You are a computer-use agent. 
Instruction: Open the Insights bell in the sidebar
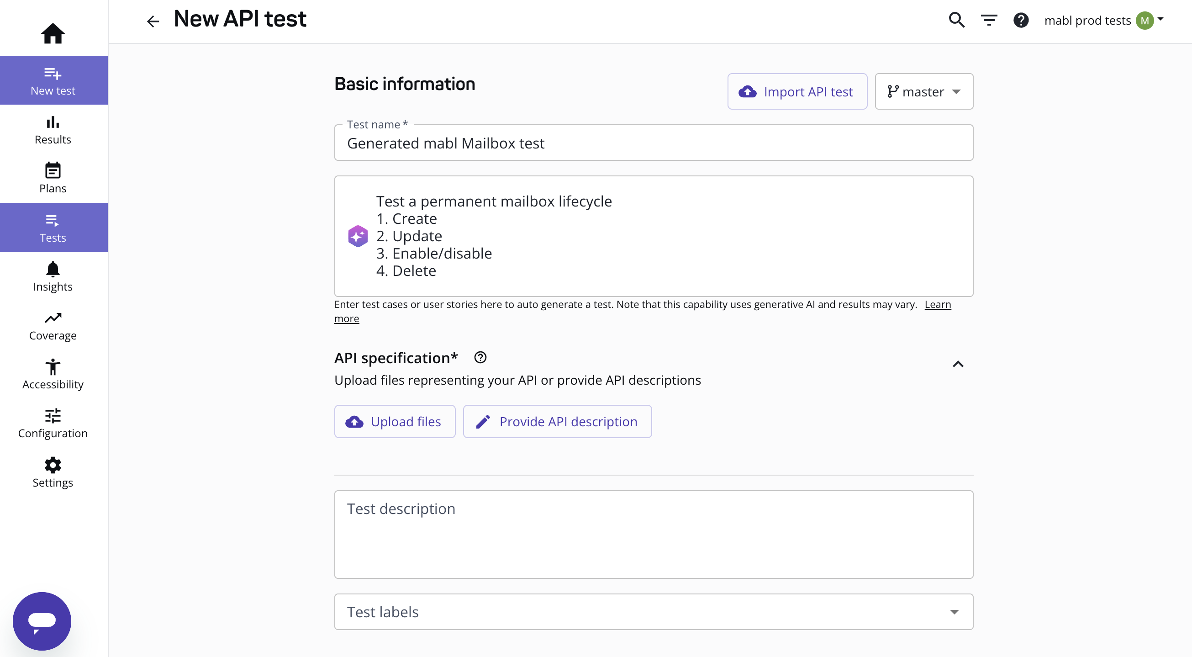(53, 277)
